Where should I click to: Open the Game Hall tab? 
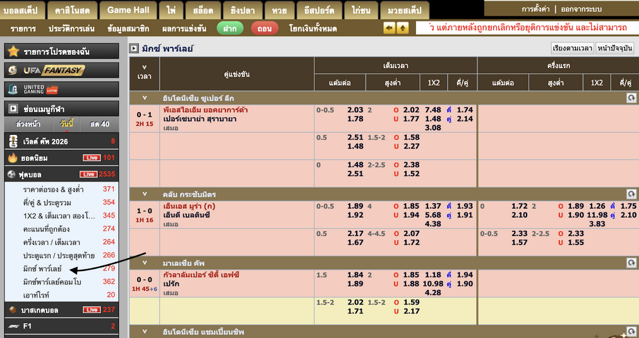(x=128, y=10)
